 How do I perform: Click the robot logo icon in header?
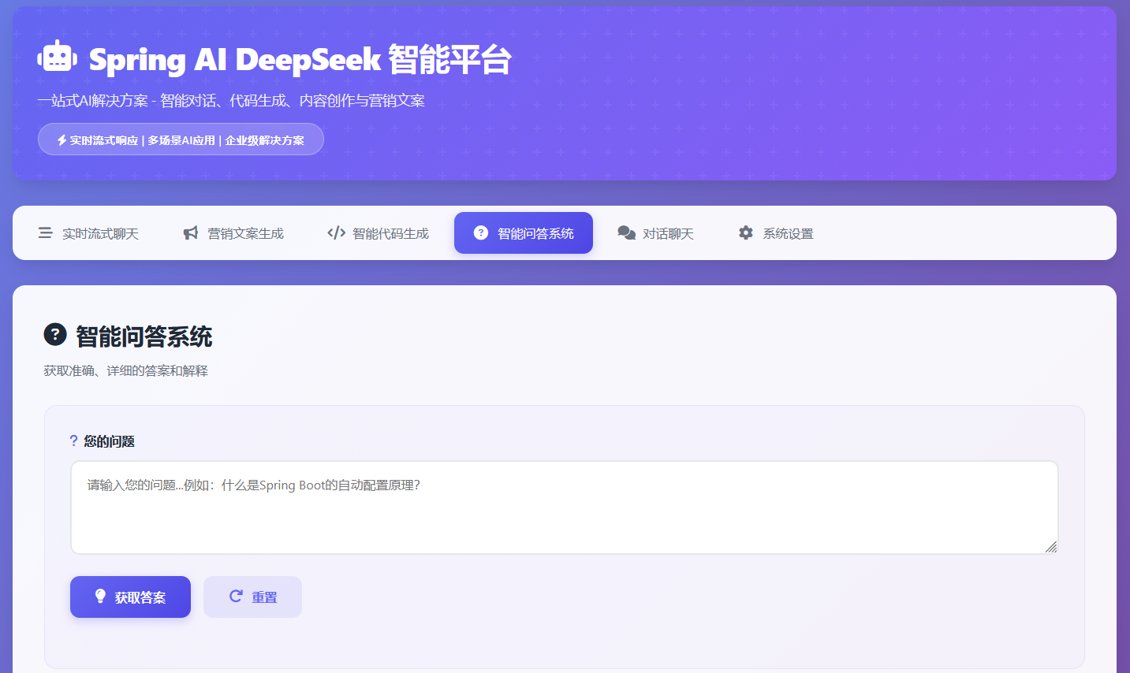[57, 58]
